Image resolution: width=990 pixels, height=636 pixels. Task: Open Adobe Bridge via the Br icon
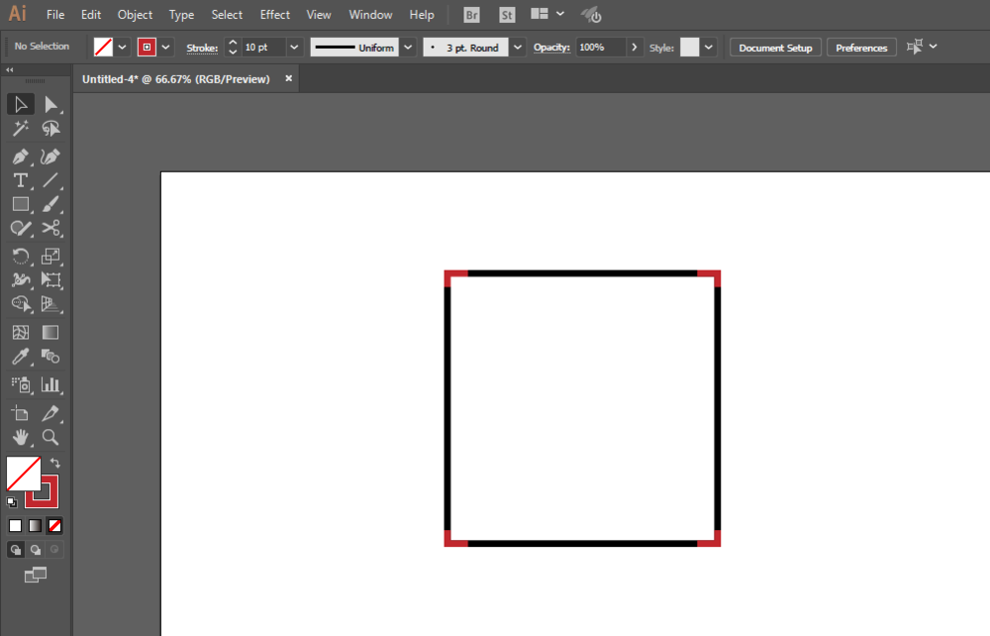point(470,14)
